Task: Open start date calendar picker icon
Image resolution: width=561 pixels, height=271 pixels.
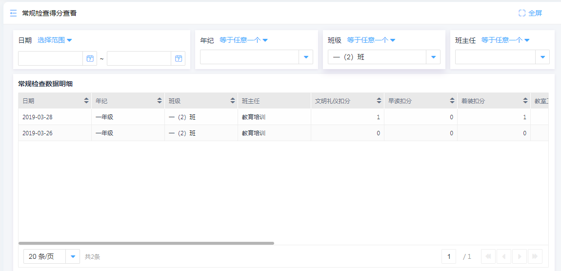Action: click(90, 58)
